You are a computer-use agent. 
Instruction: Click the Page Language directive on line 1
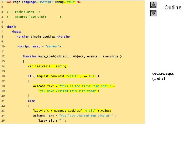[44, 2]
